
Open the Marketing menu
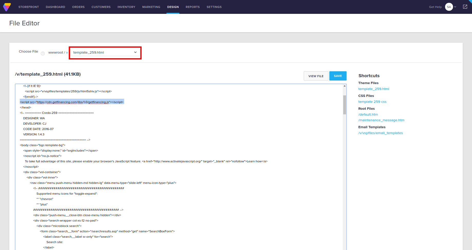[151, 7]
